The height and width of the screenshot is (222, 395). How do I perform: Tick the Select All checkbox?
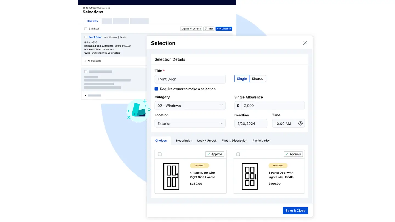[x=86, y=29]
